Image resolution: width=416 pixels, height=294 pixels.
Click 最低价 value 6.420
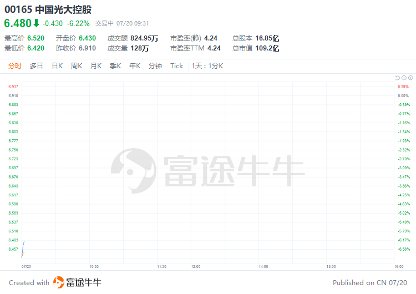click(x=36, y=48)
